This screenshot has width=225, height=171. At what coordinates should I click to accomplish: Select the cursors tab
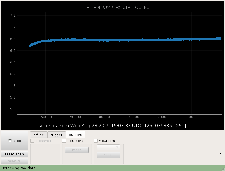coord(76,135)
